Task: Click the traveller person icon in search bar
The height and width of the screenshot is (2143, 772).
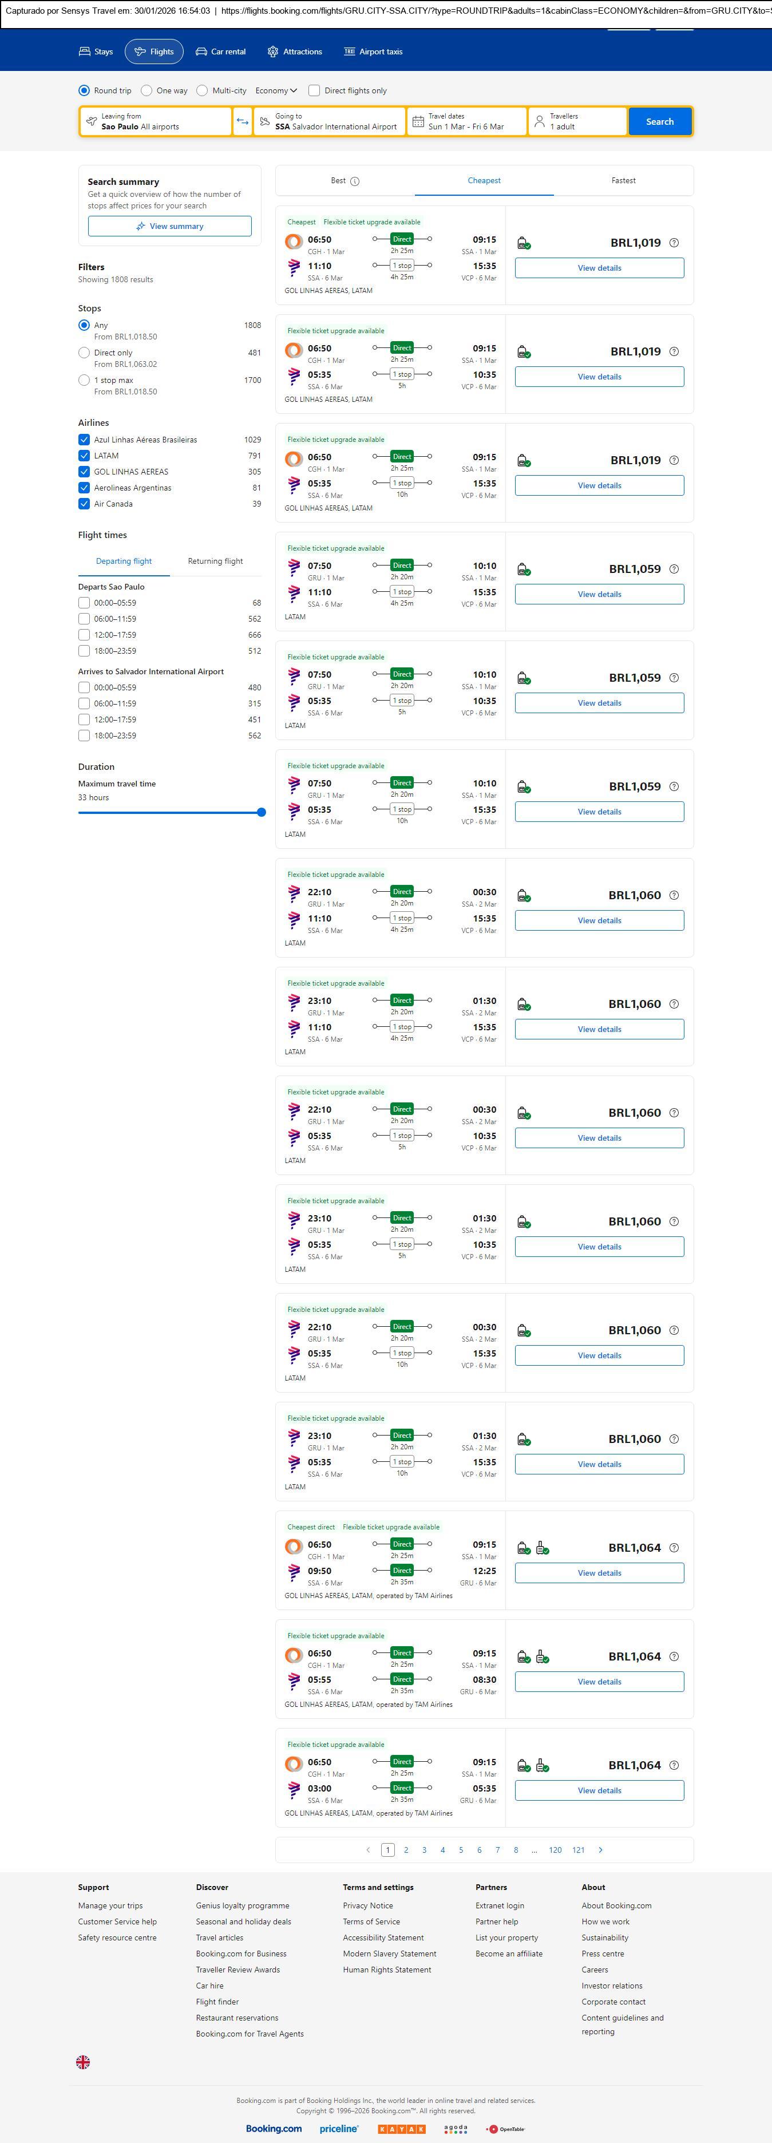Action: pyautogui.click(x=539, y=121)
